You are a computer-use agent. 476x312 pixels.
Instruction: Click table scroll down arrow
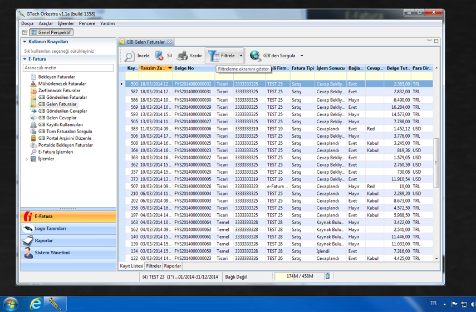tap(436, 259)
